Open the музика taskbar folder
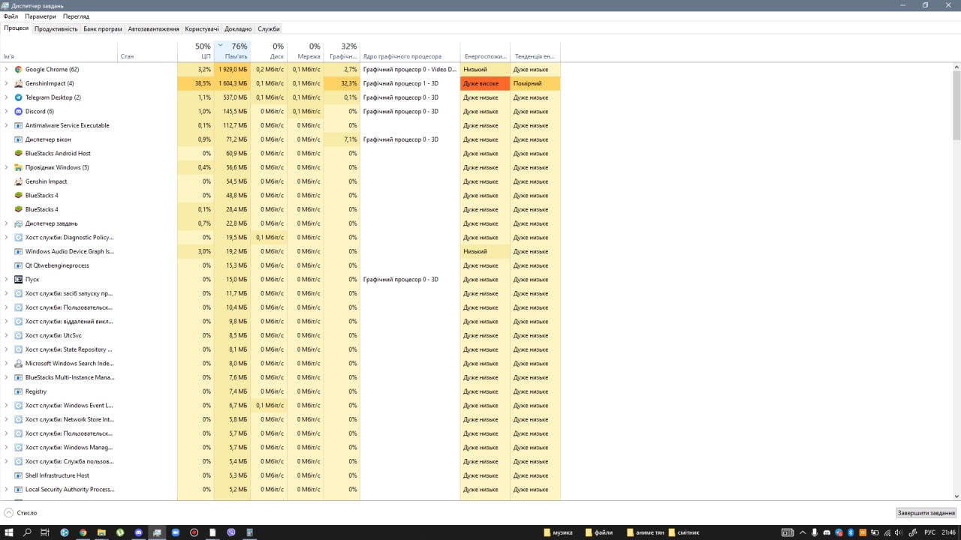This screenshot has height=540, width=961. [558, 532]
